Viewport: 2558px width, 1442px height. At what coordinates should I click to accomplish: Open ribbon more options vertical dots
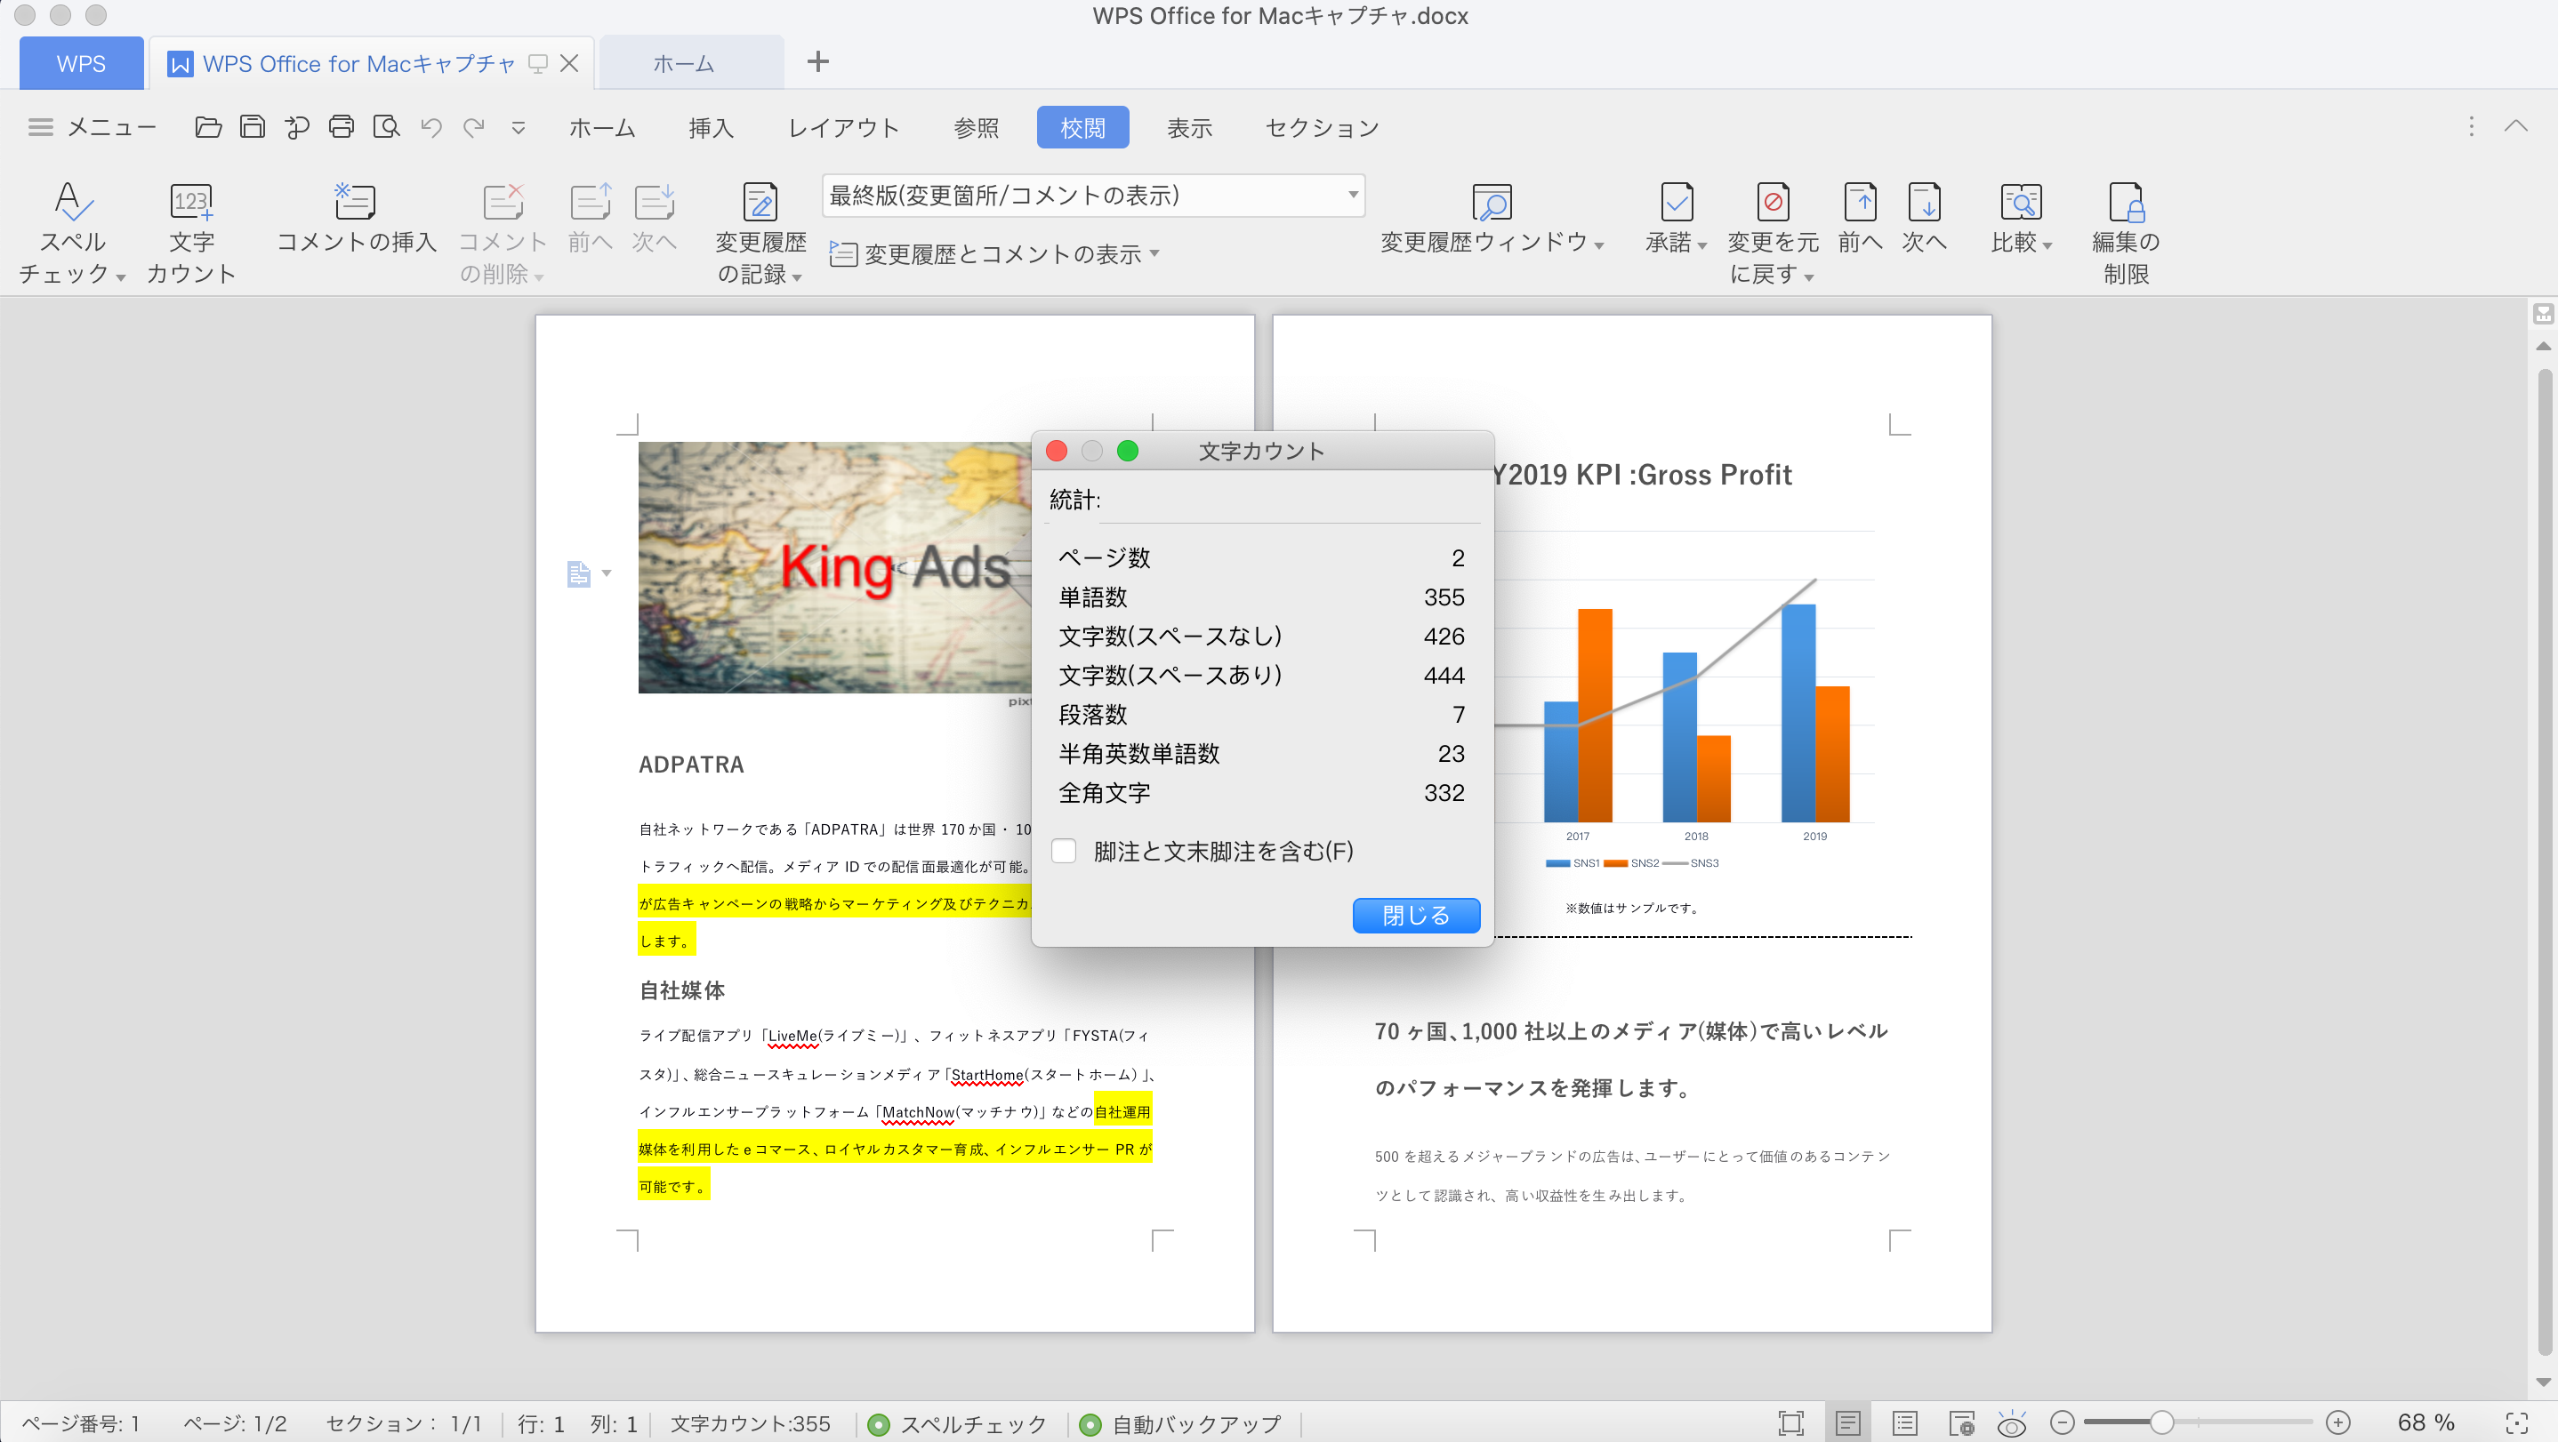(x=2472, y=126)
